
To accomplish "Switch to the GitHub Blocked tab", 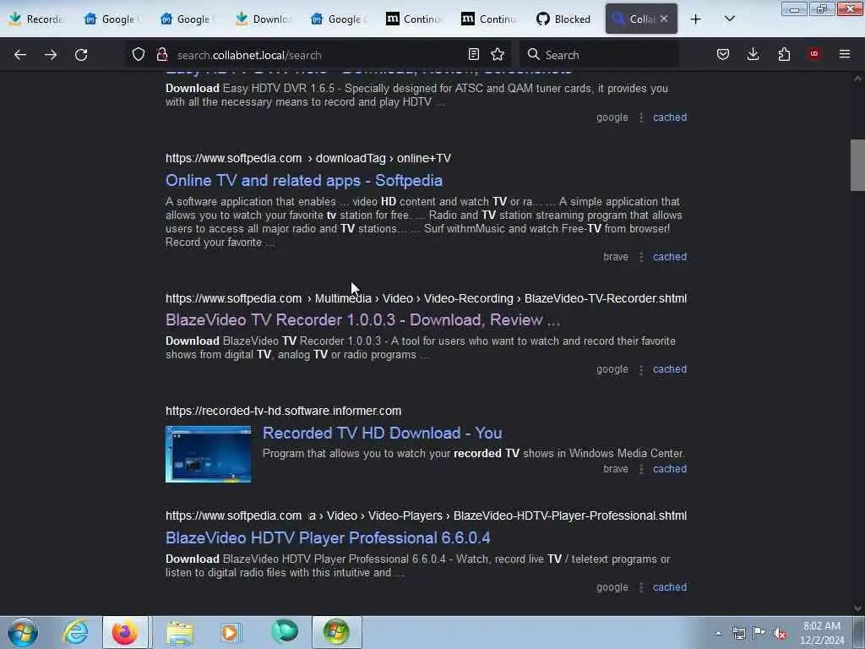I will [563, 19].
